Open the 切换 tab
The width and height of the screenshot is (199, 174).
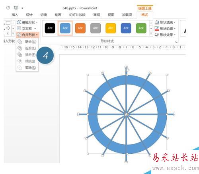pos(44,15)
